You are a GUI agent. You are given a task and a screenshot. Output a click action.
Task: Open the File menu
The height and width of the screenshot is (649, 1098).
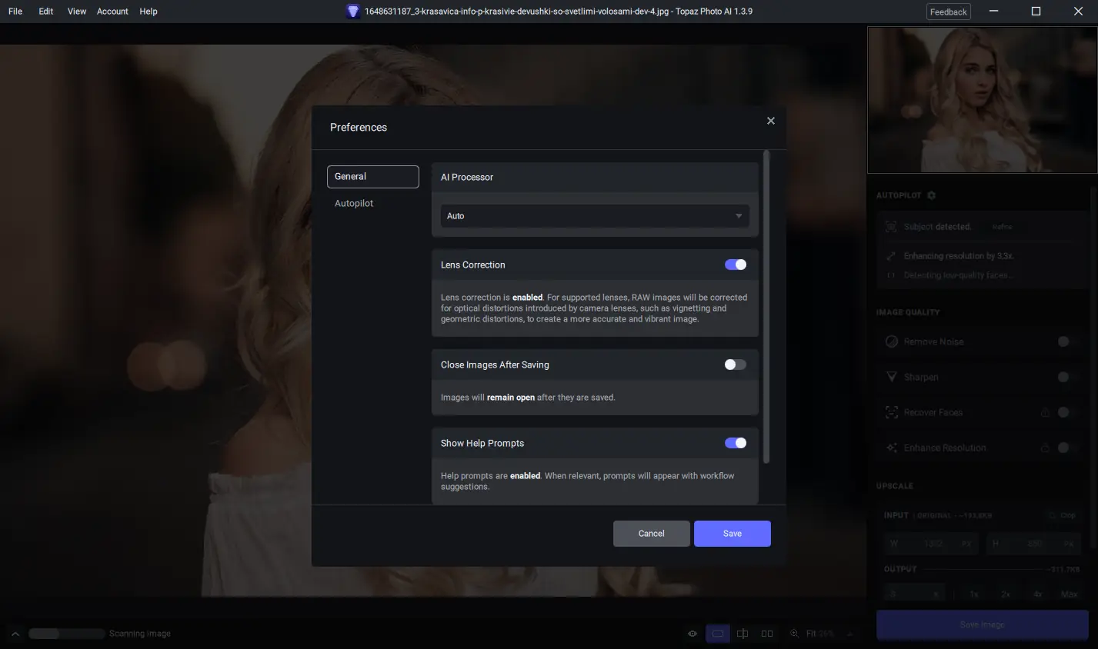tap(15, 12)
